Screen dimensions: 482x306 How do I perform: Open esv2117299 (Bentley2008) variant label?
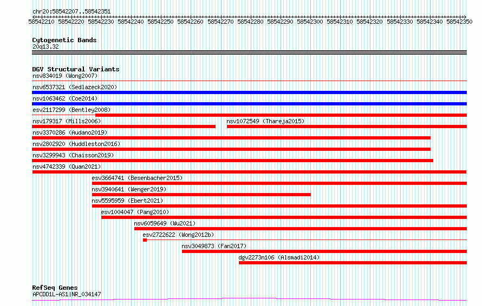71,110
